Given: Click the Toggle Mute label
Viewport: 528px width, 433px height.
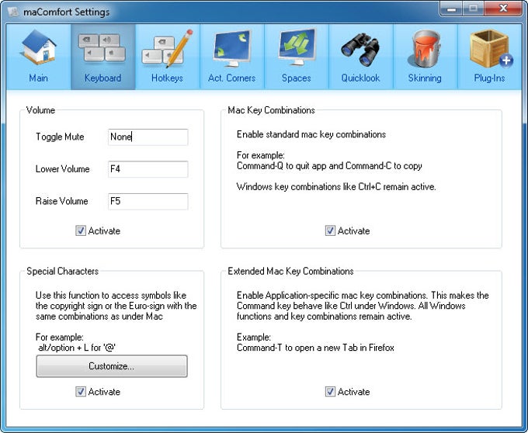Looking at the screenshot, I should click(x=60, y=137).
